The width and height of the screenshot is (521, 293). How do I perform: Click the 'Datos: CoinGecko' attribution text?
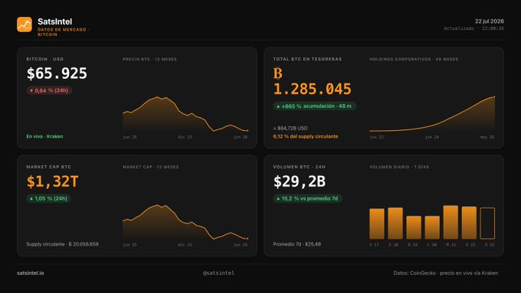coord(446,273)
